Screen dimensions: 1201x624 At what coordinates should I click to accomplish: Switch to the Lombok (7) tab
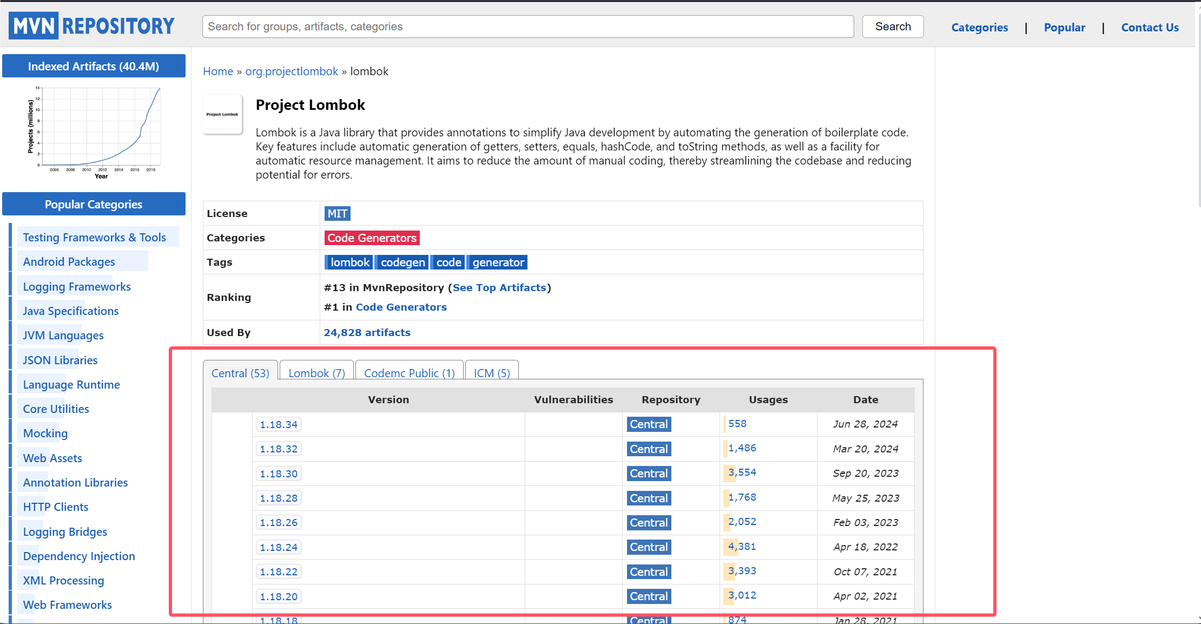[316, 373]
